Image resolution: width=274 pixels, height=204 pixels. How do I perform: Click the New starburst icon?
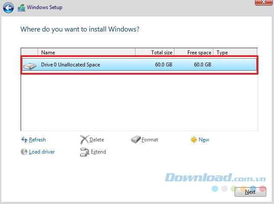[193, 140]
